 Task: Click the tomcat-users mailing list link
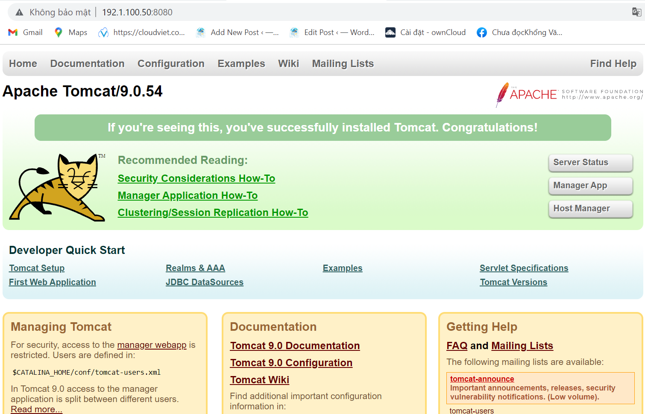(x=472, y=411)
